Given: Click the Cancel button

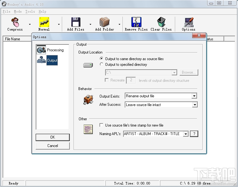Looking at the screenshot, I should click(53, 146).
